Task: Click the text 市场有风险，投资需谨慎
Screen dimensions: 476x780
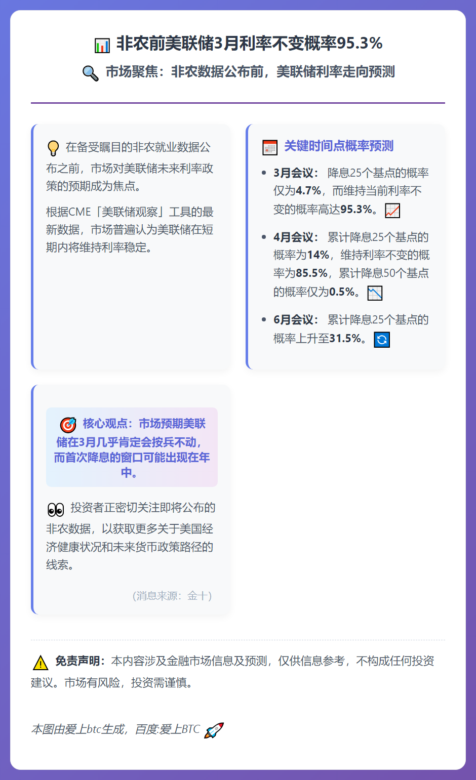Action: (129, 683)
